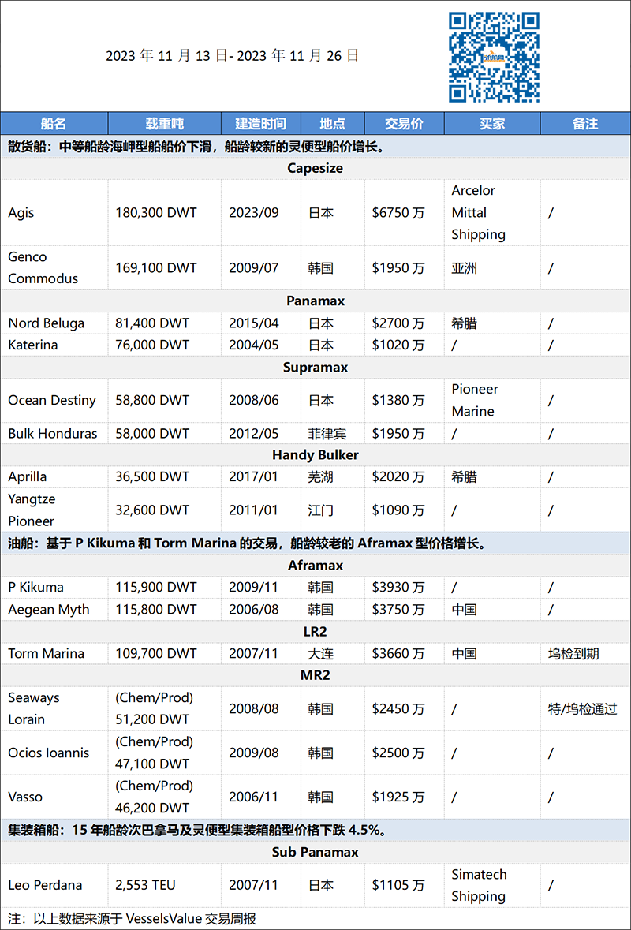Click the Genco Commodus ship name

tap(43, 267)
